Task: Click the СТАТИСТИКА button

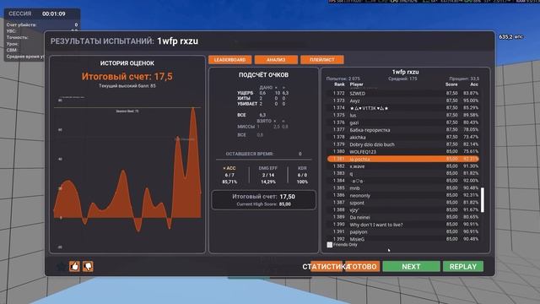Action: click(327, 267)
